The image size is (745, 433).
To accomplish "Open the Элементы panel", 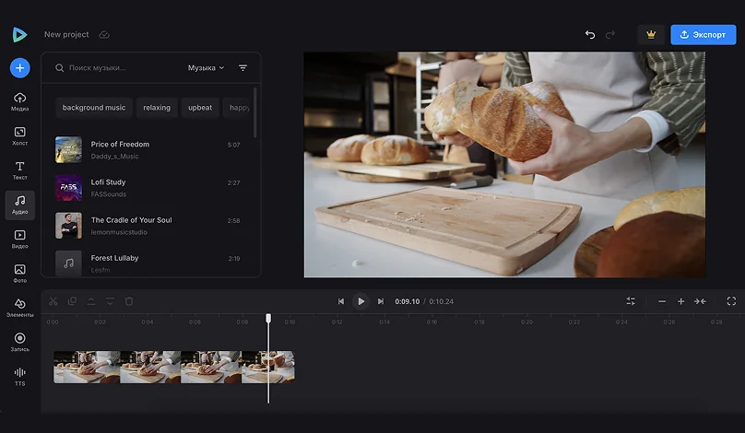I will 20,308.
